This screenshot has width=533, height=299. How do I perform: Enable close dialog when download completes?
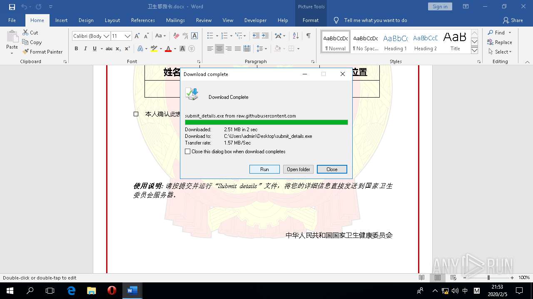coord(188,152)
